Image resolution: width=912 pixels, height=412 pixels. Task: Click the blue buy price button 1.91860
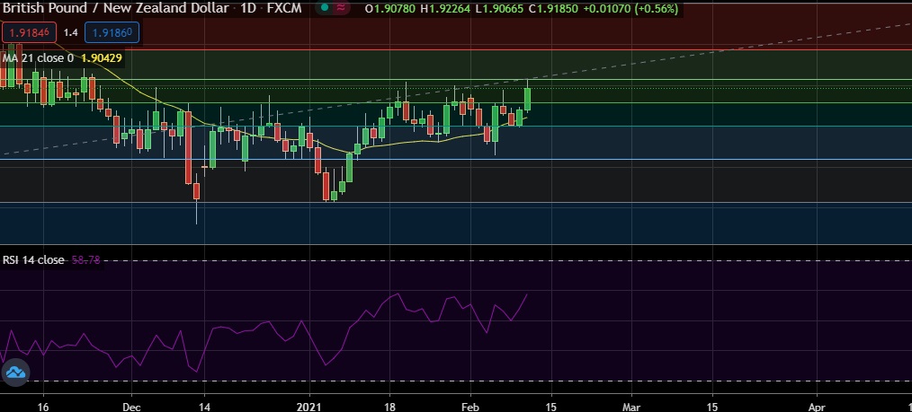point(112,32)
